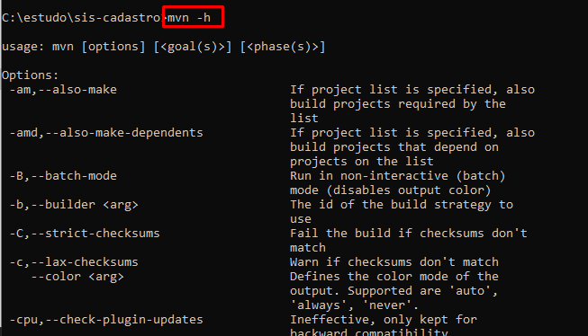Click the description 'The id of the build strategy to'
588x336 pixels.
pyautogui.click(x=402, y=205)
